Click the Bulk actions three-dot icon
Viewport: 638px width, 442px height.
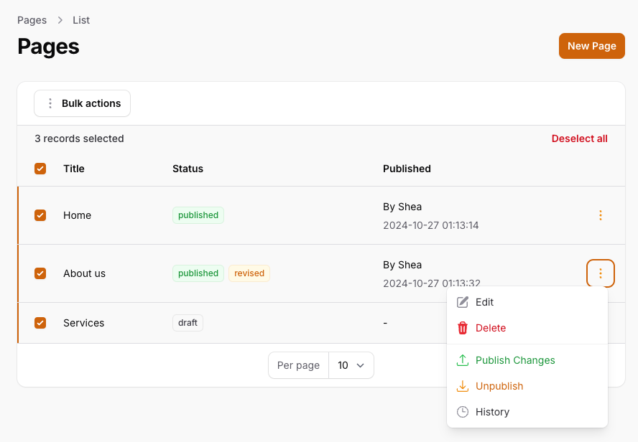coord(50,103)
